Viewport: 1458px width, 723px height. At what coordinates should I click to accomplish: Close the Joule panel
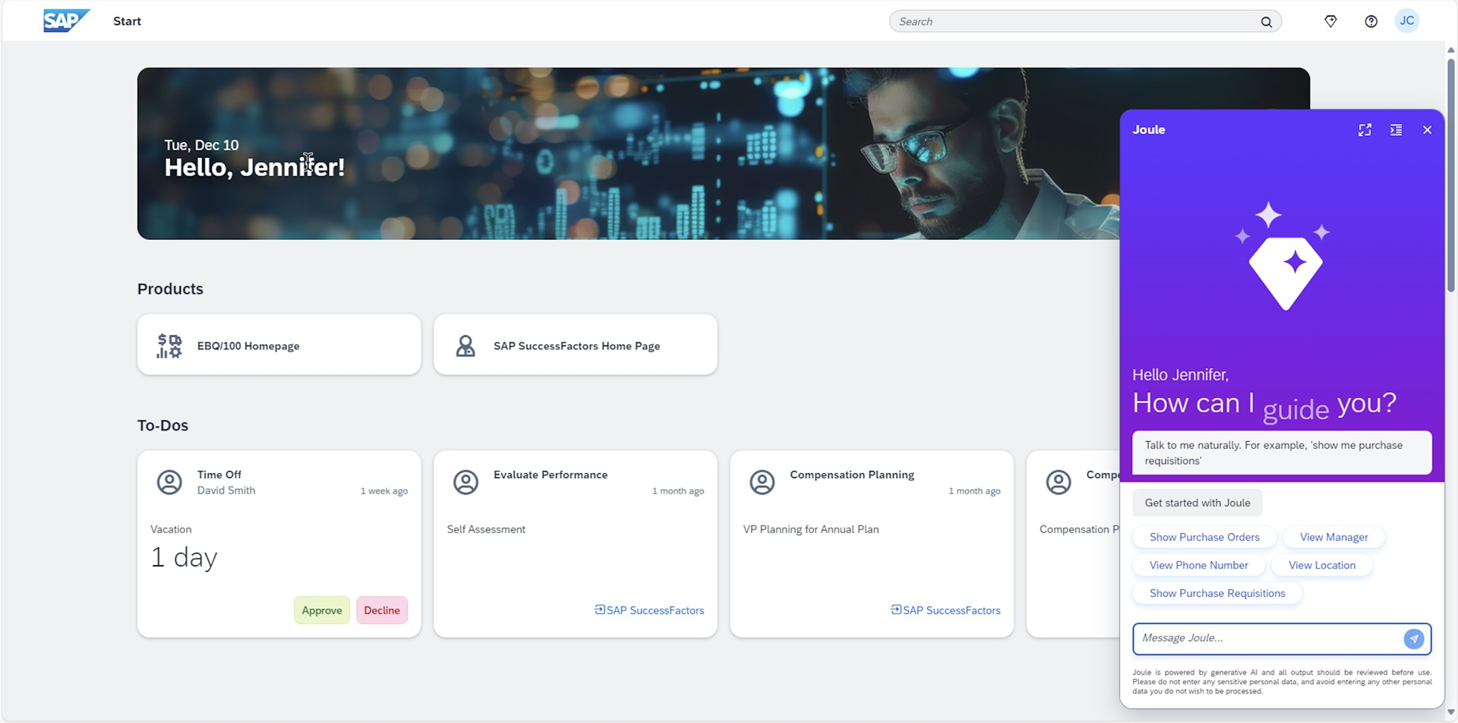[1427, 130]
